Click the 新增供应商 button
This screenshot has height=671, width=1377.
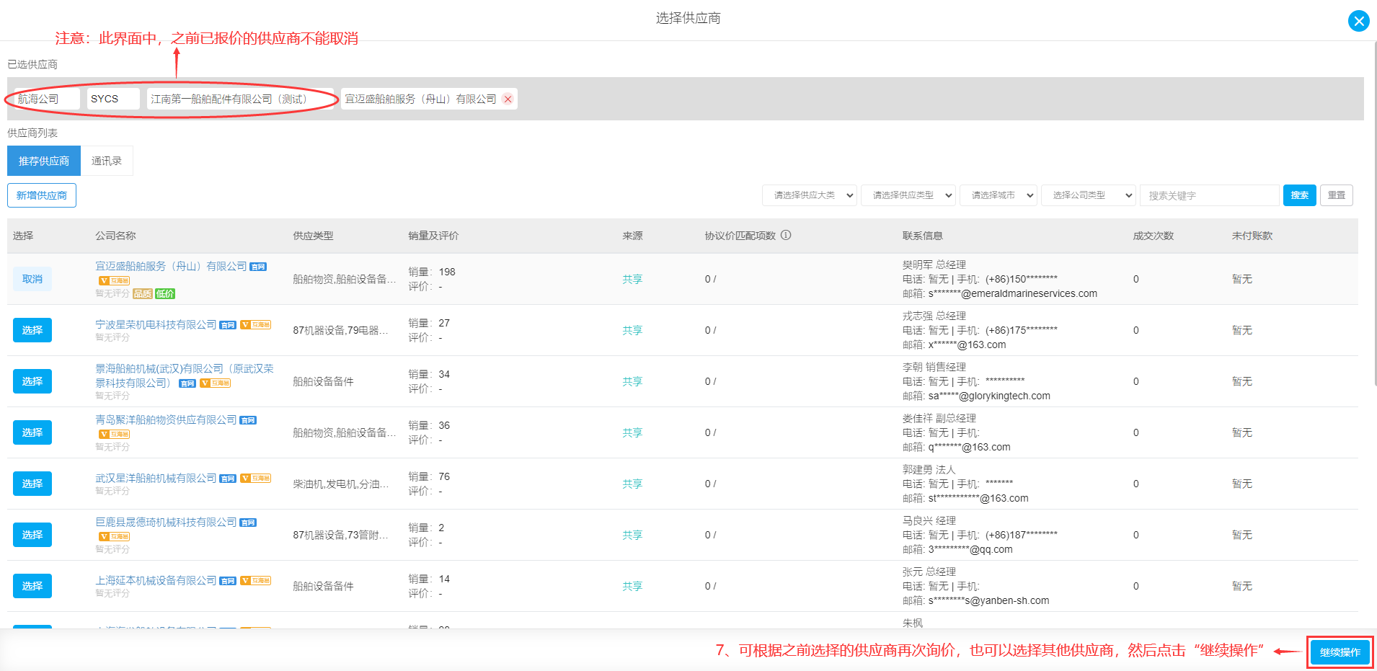[42, 195]
